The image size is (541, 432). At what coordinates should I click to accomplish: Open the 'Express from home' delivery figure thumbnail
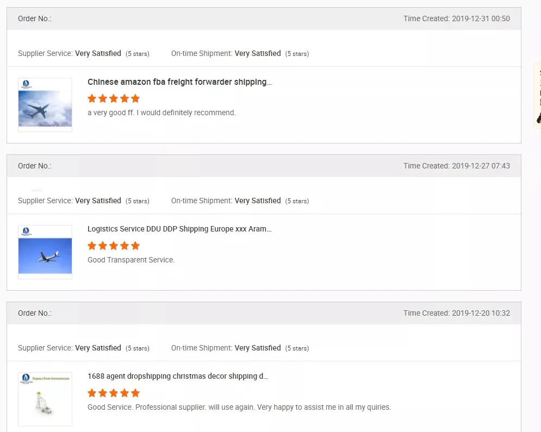coord(45,399)
